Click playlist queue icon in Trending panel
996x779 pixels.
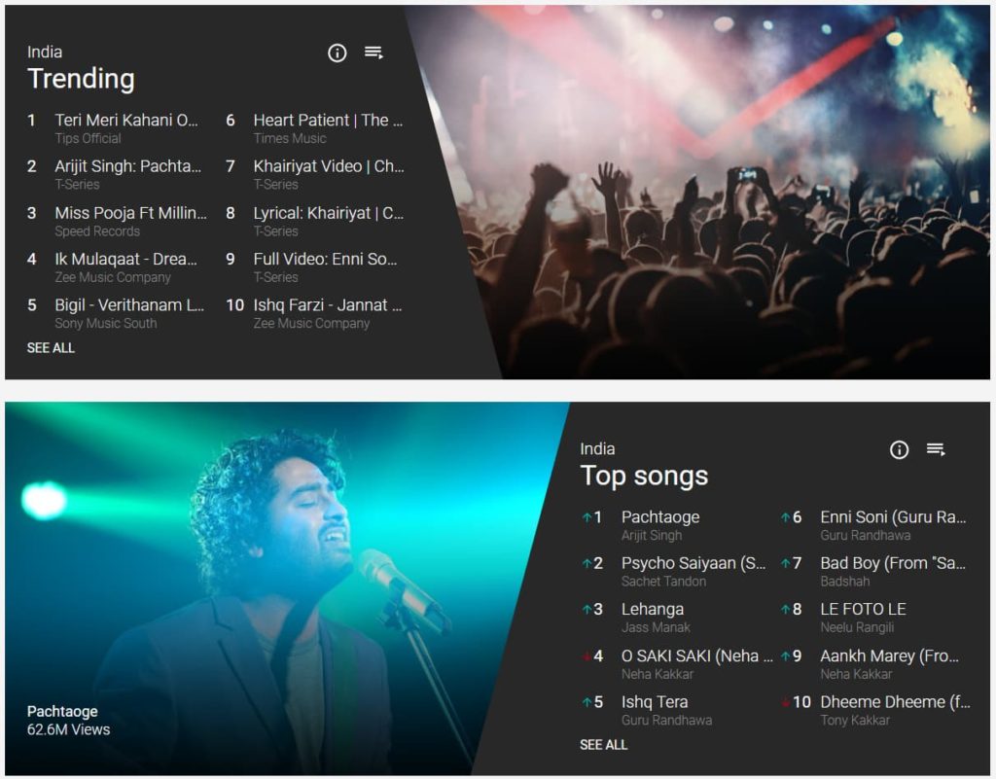click(373, 53)
